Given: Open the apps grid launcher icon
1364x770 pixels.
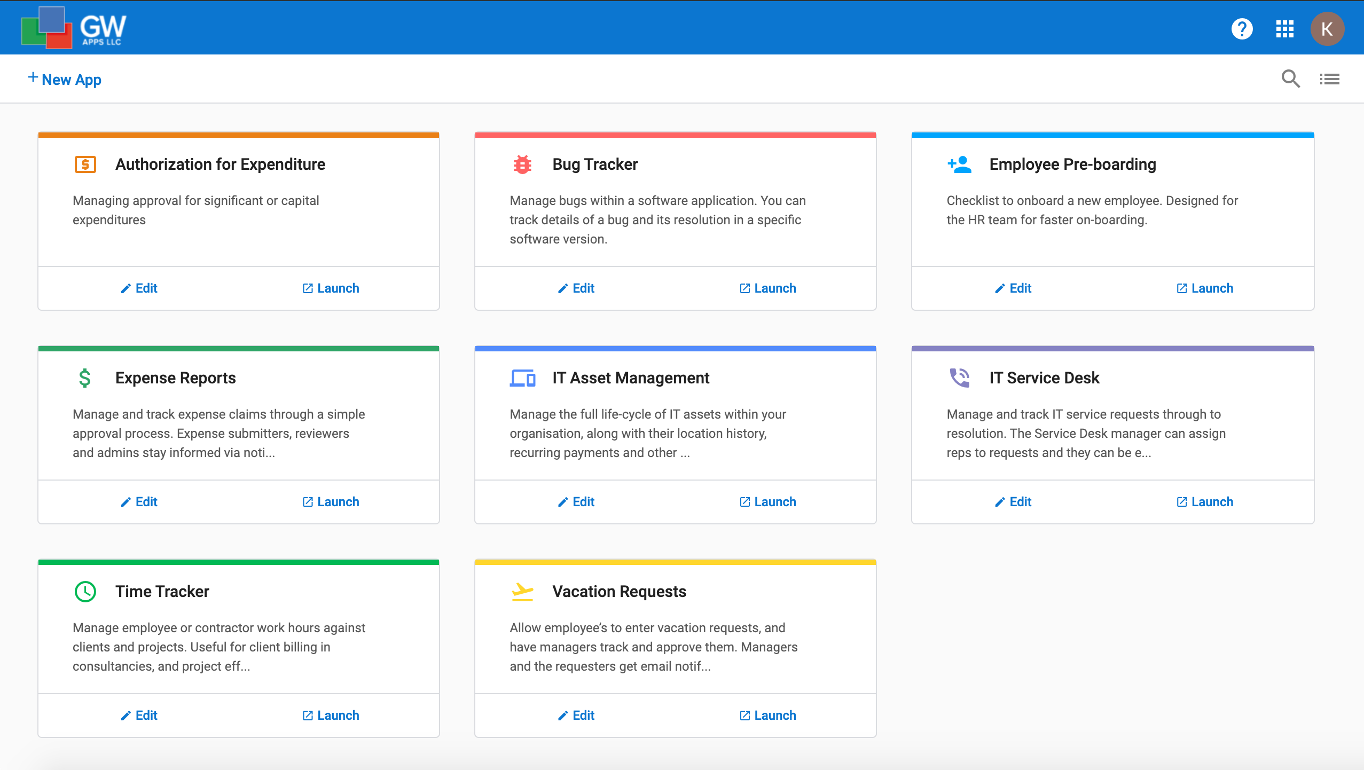Looking at the screenshot, I should [1284, 29].
